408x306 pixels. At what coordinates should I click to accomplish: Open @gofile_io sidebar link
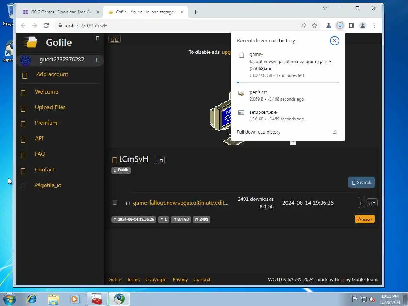tap(48, 185)
